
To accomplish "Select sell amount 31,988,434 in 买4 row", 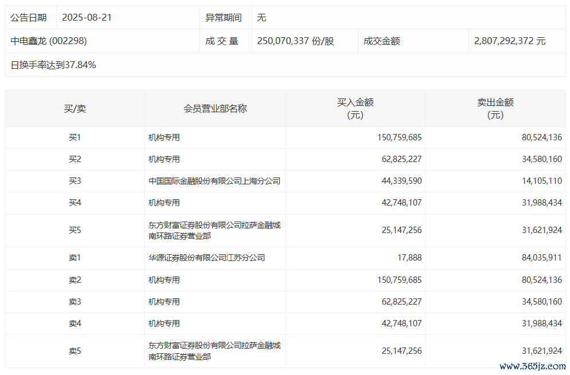I will click(542, 203).
